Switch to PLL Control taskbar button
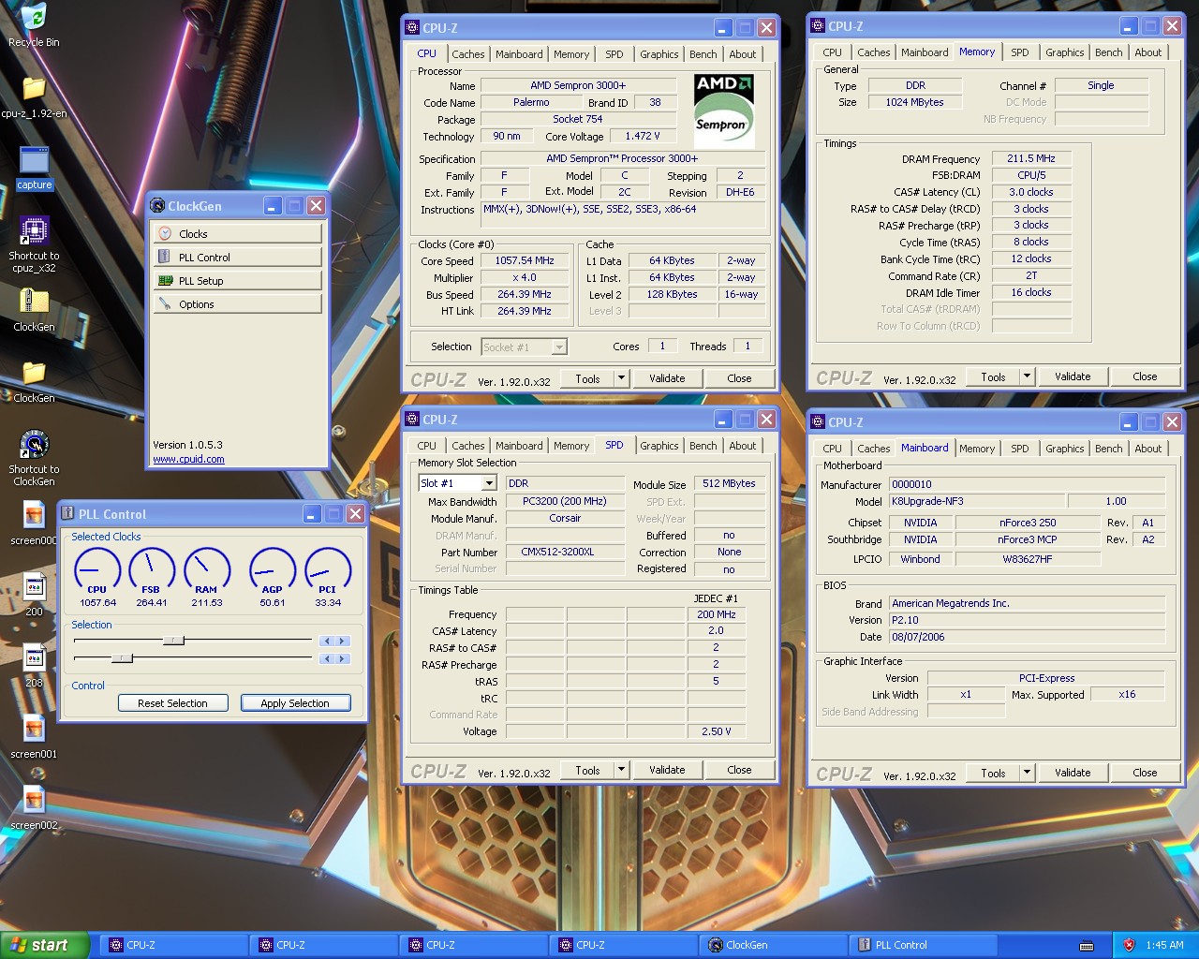The height and width of the screenshot is (959, 1199). pyautogui.click(x=924, y=945)
